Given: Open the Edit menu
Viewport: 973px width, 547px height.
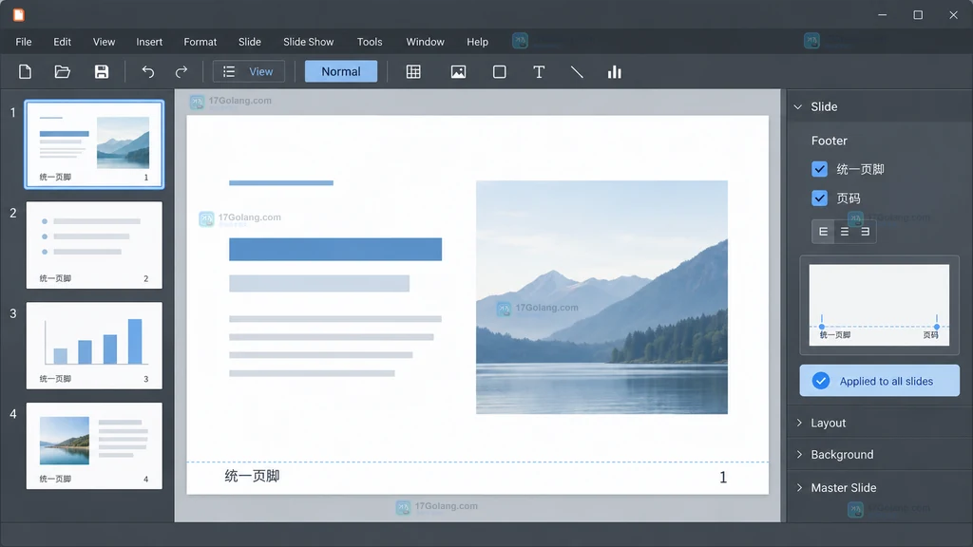Looking at the screenshot, I should tap(62, 42).
